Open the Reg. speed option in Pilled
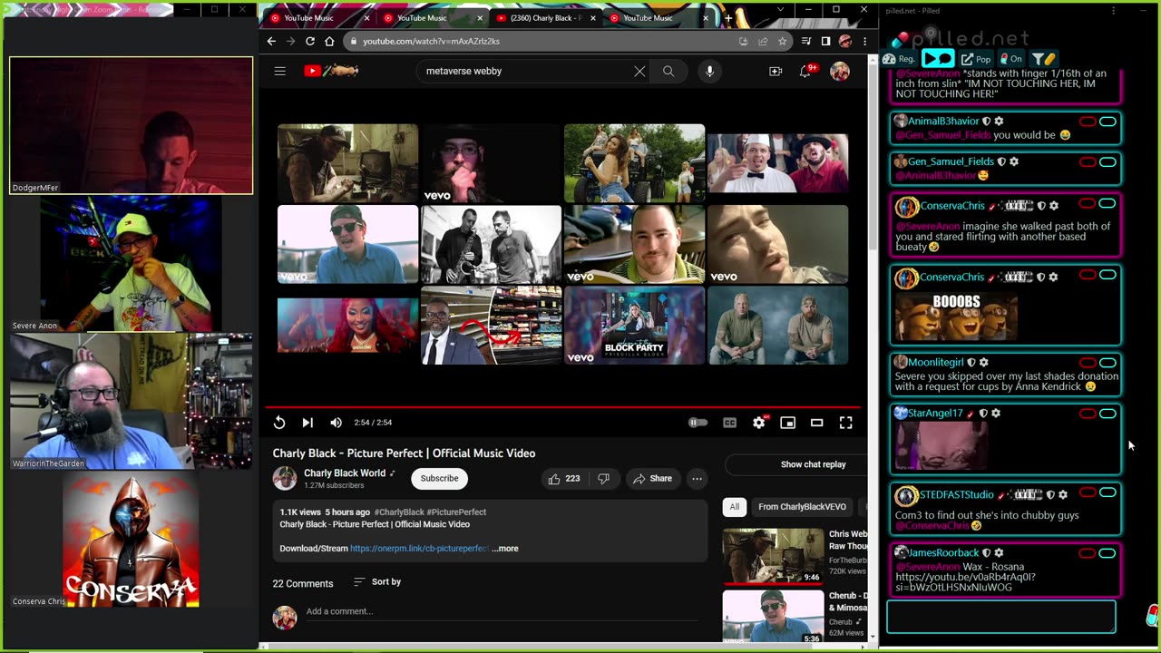 click(x=900, y=59)
